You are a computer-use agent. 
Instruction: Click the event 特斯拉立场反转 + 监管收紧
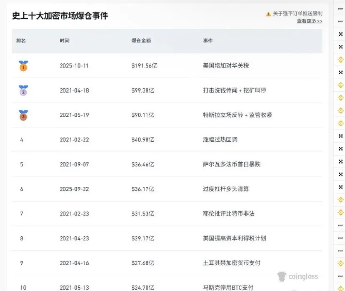pos(237,115)
